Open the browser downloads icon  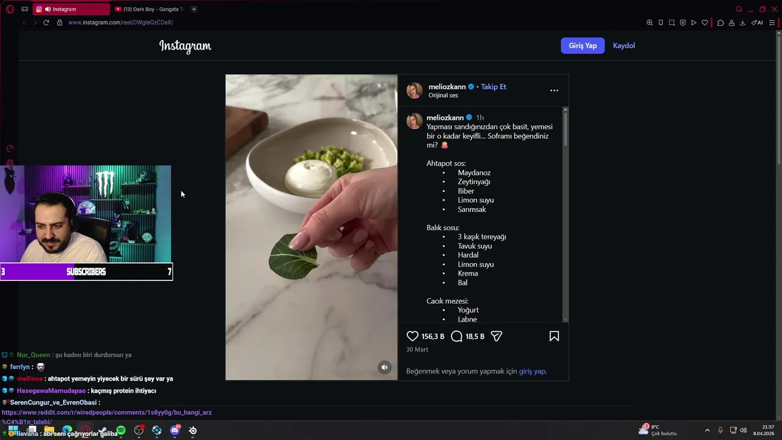coord(742,23)
